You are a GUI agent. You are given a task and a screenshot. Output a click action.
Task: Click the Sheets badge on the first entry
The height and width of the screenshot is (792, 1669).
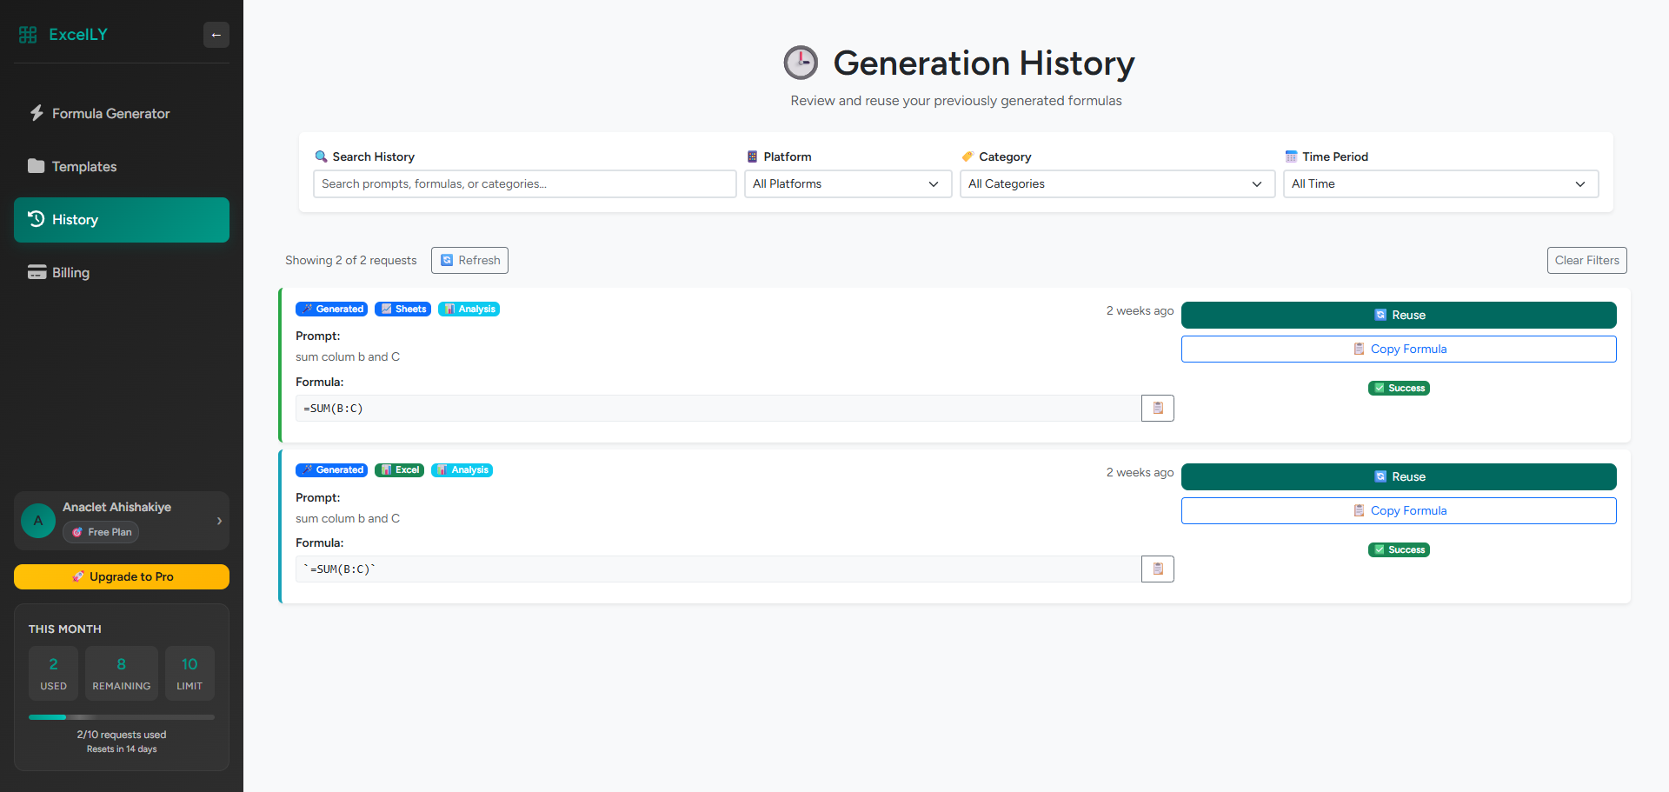click(x=402, y=309)
